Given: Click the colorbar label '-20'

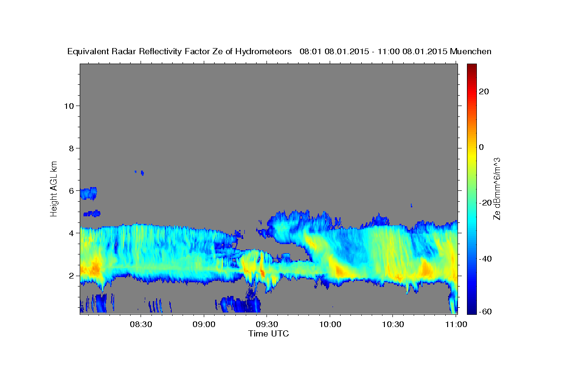Looking at the screenshot, I should (485, 203).
